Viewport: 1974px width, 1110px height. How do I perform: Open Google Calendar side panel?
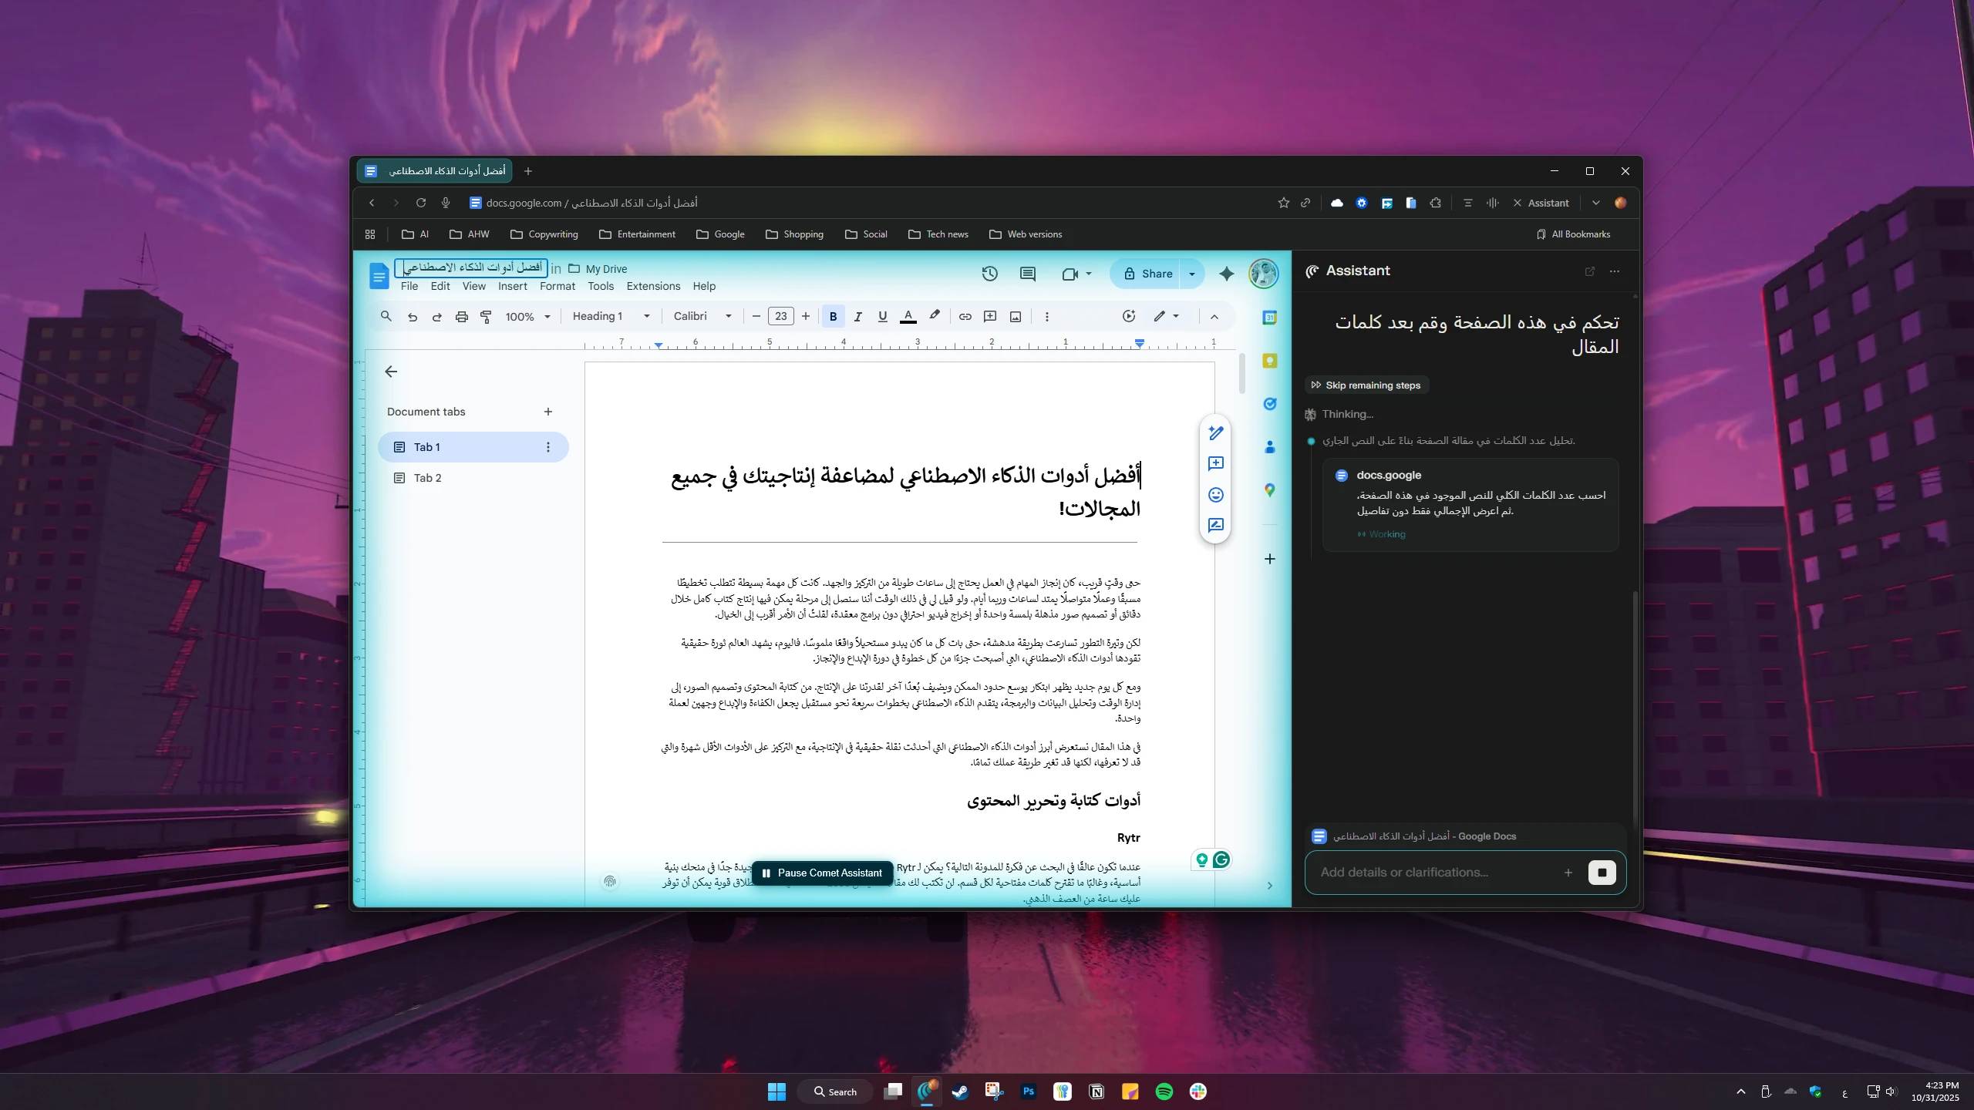coord(1269,318)
